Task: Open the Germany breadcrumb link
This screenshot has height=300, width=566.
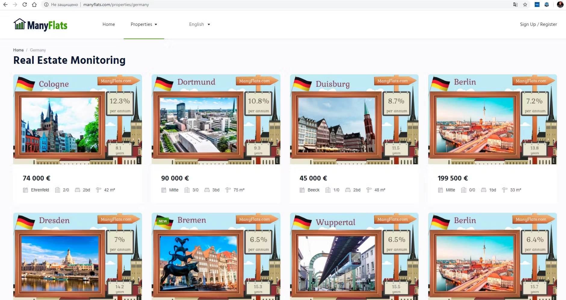Action: (x=38, y=50)
